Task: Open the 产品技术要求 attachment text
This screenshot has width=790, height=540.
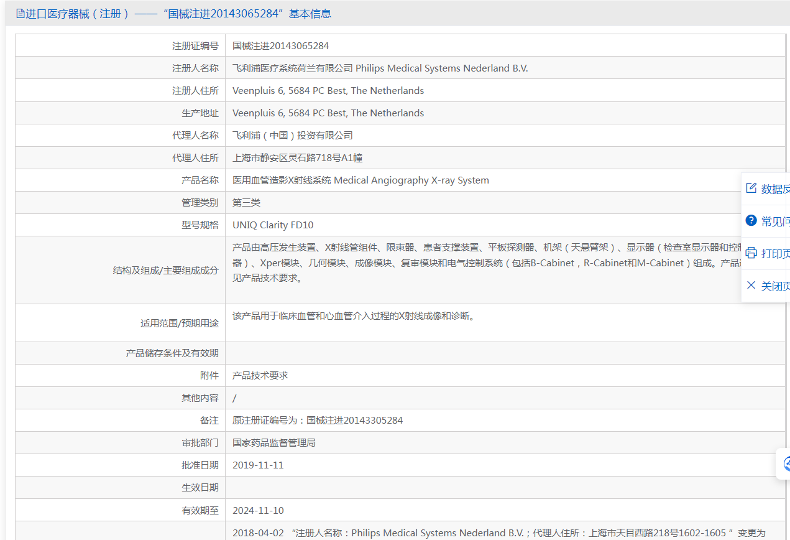Action: 260,375
